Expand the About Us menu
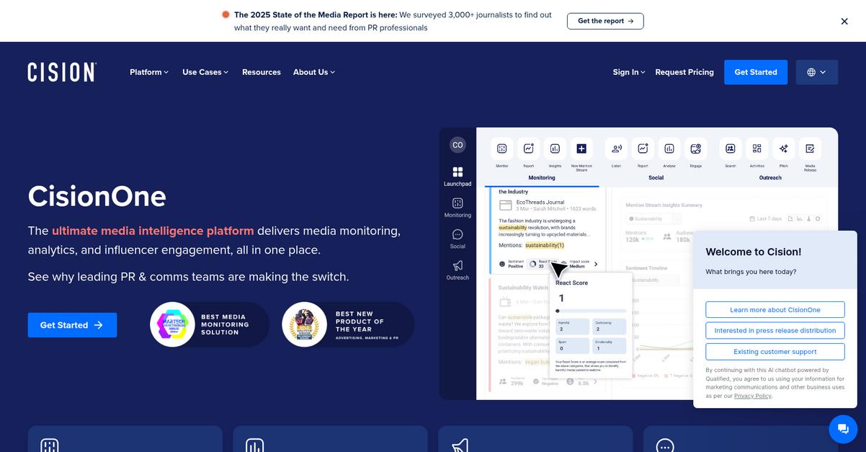This screenshot has width=866, height=452. pos(314,72)
